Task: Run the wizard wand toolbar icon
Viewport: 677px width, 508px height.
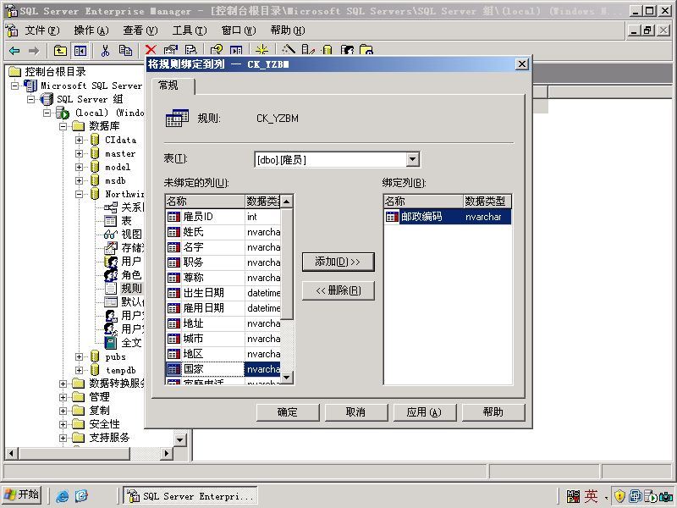Action: click(x=288, y=50)
